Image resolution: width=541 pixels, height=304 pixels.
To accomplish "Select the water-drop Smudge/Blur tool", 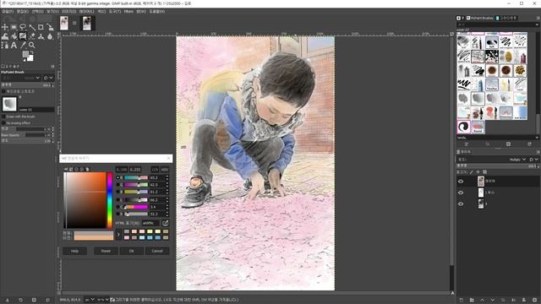I will click(x=50, y=36).
